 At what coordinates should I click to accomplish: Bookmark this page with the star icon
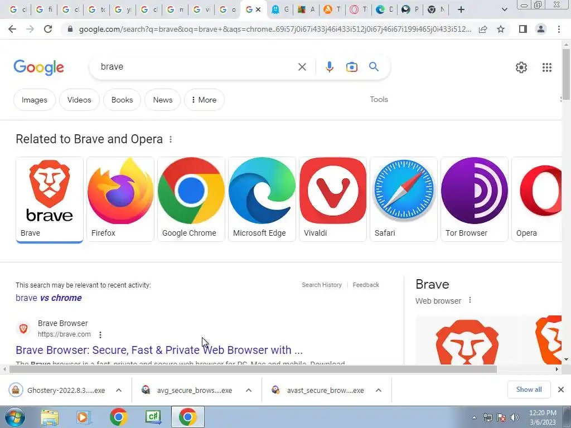501,29
